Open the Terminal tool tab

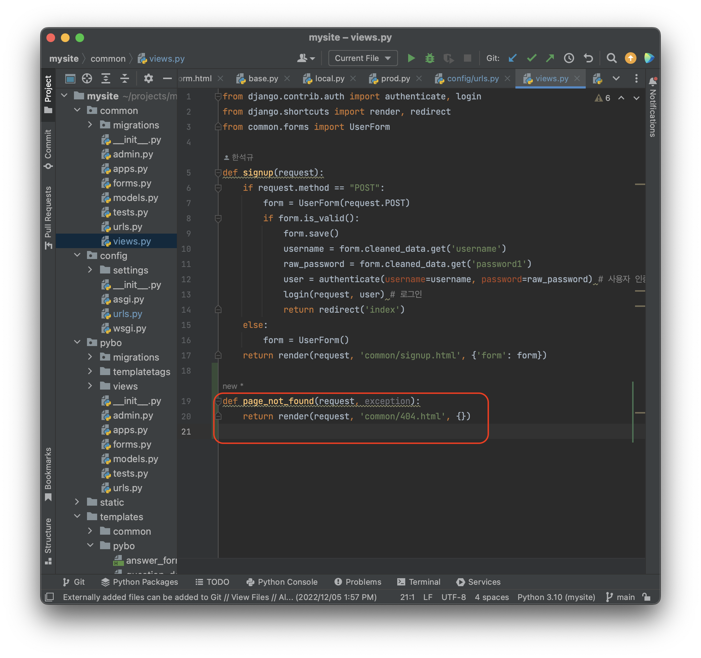pyautogui.click(x=419, y=582)
